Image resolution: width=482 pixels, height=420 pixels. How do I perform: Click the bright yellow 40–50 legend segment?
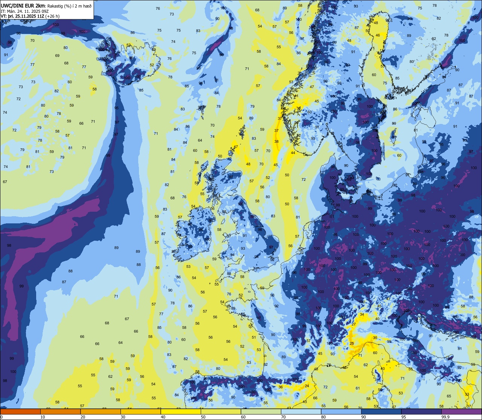point(181,411)
